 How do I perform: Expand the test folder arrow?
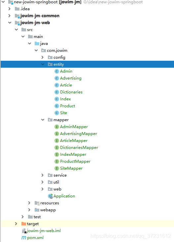(23, 217)
